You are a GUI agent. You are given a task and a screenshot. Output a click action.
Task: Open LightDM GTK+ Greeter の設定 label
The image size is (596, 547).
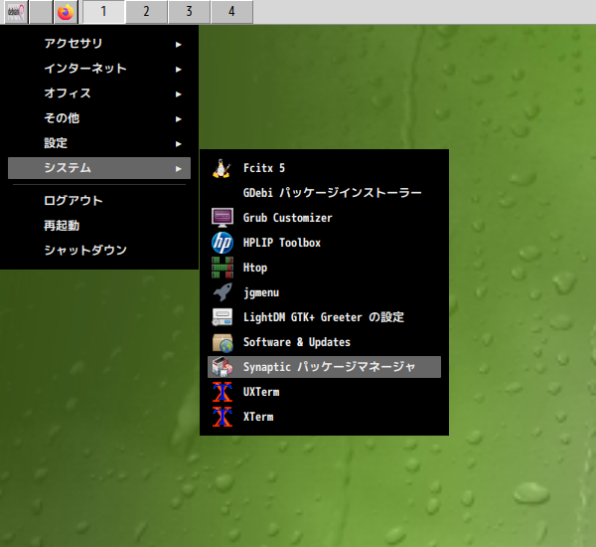click(x=324, y=317)
